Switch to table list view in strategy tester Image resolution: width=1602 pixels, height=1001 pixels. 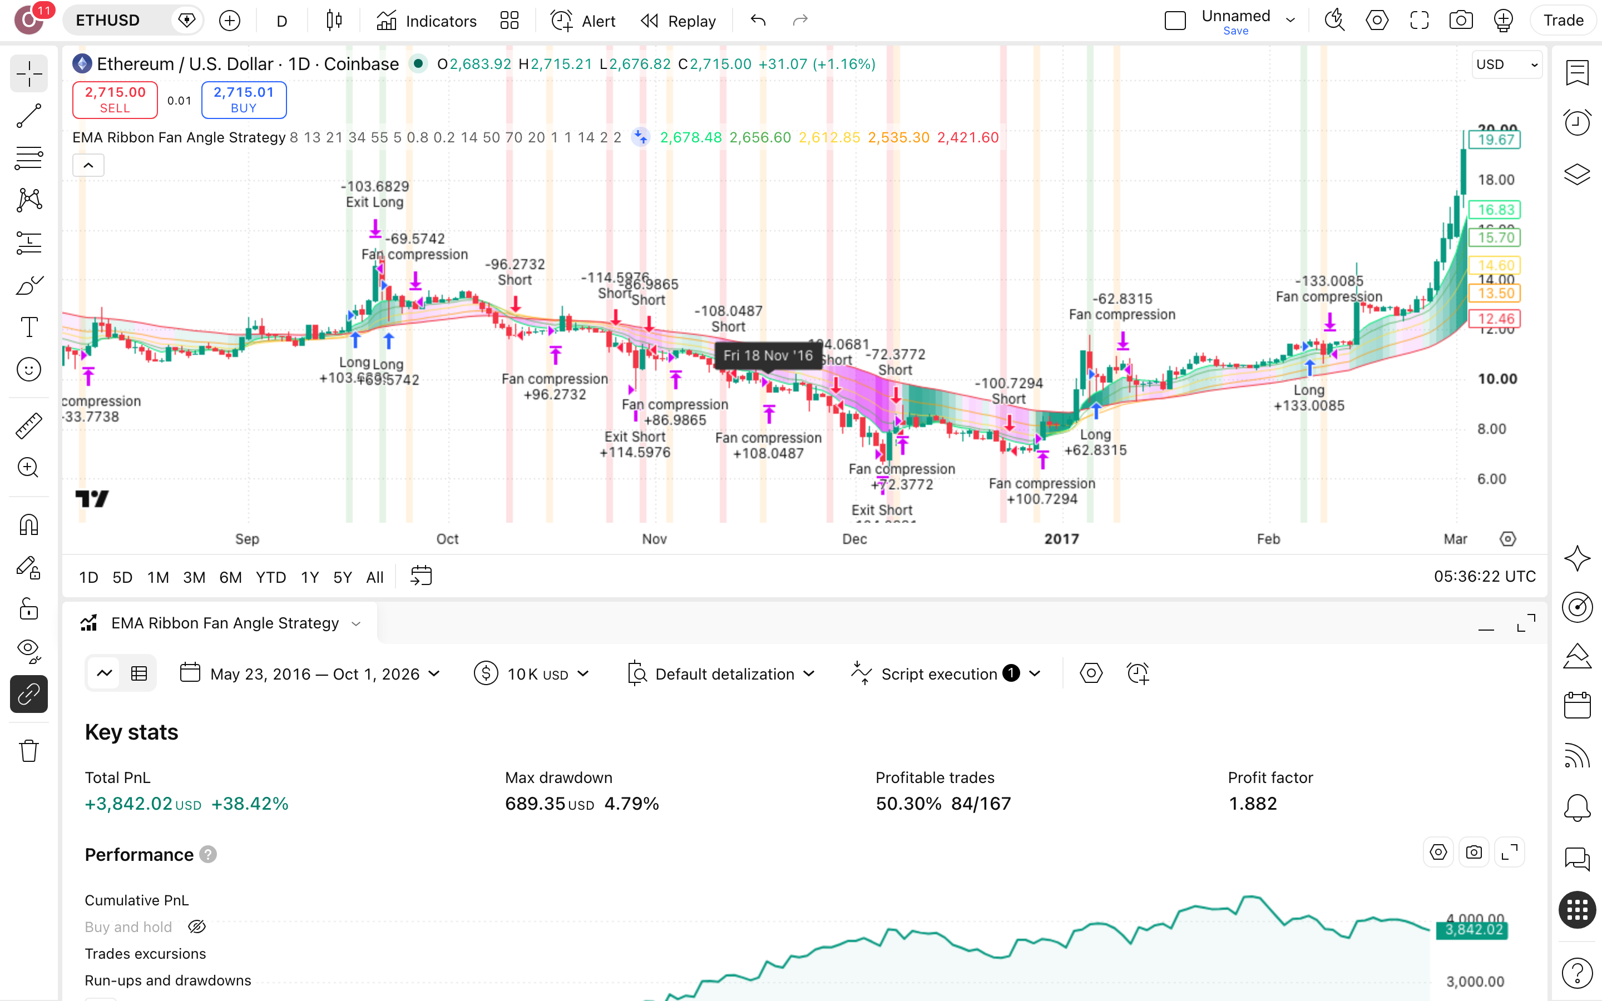click(139, 673)
